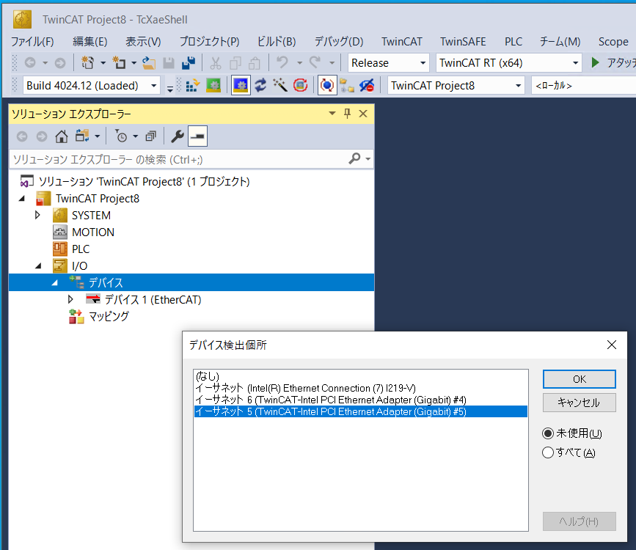Click the green Attach play icon
The image size is (636, 550).
595,62
